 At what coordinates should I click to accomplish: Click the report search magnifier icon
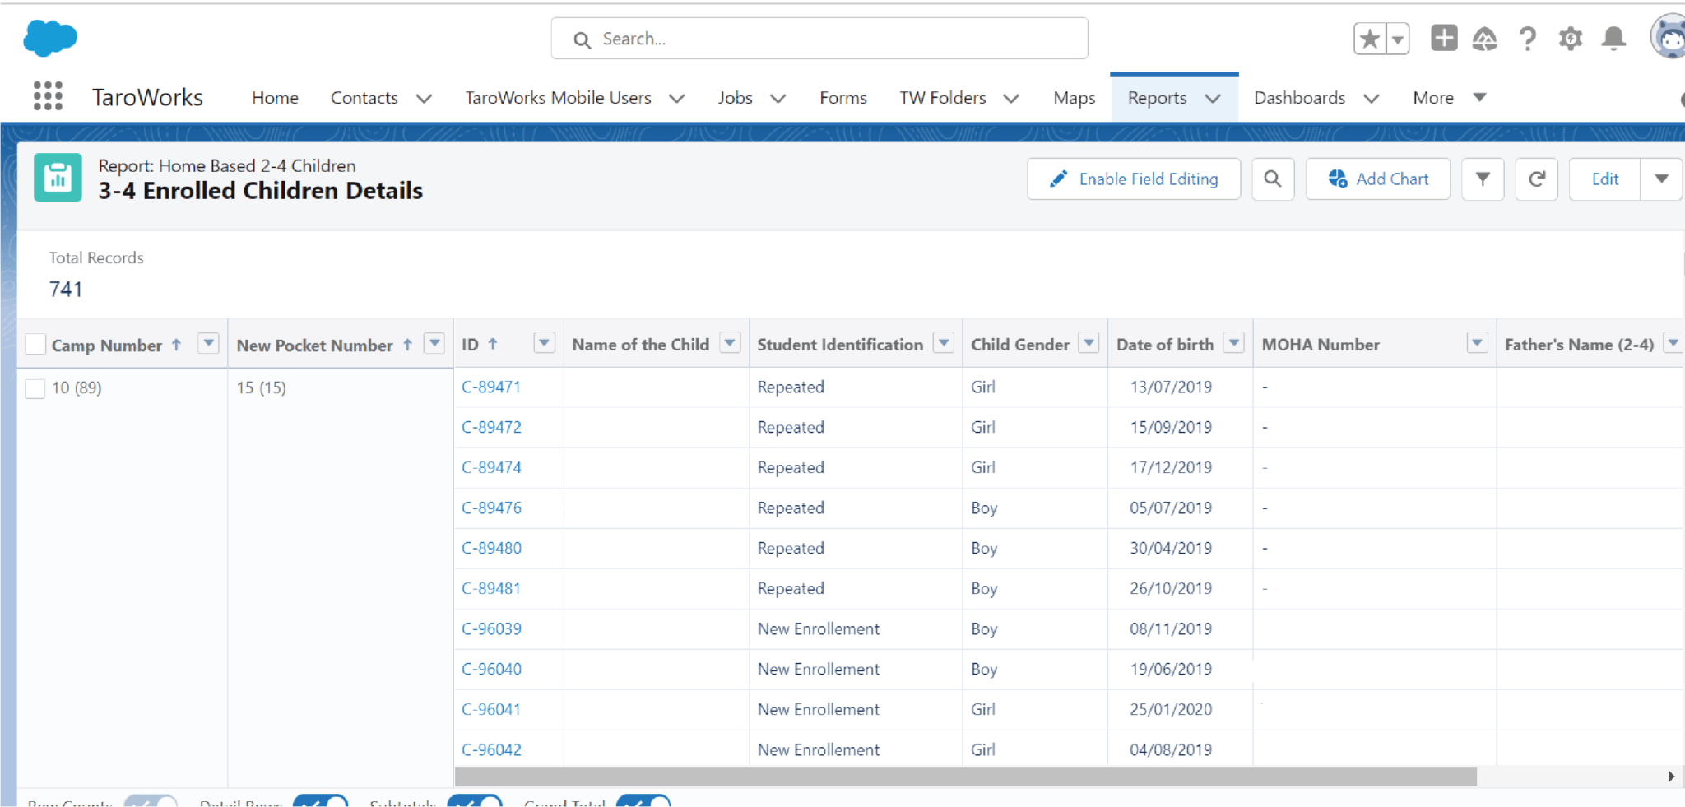(1272, 179)
